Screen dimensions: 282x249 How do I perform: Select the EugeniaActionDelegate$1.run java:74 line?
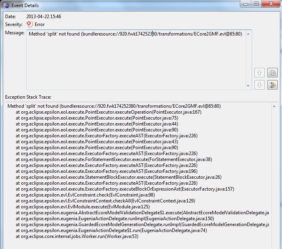click(111, 230)
